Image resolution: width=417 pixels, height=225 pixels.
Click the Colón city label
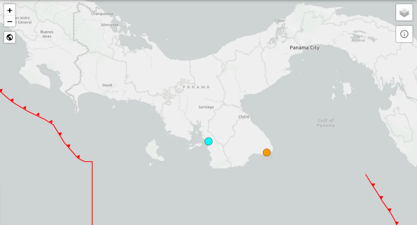point(279,21)
